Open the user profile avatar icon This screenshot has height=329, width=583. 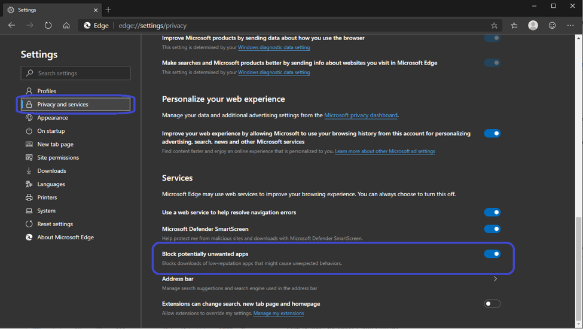(533, 25)
